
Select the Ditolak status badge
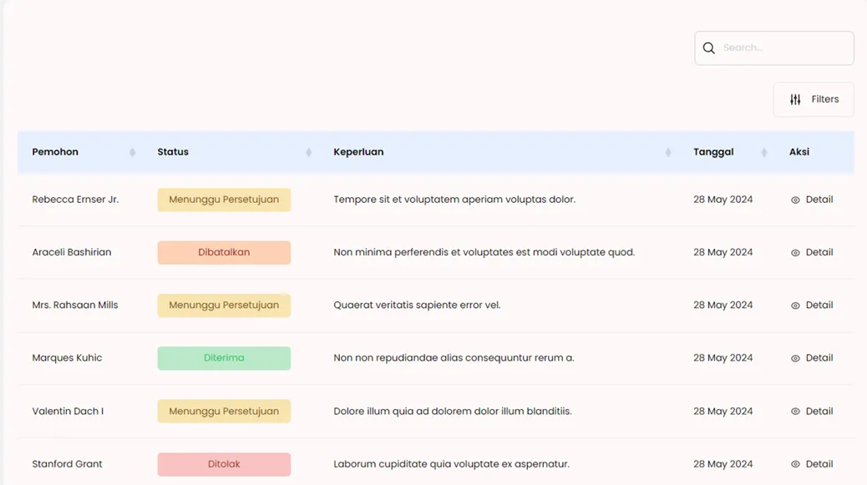tap(224, 463)
